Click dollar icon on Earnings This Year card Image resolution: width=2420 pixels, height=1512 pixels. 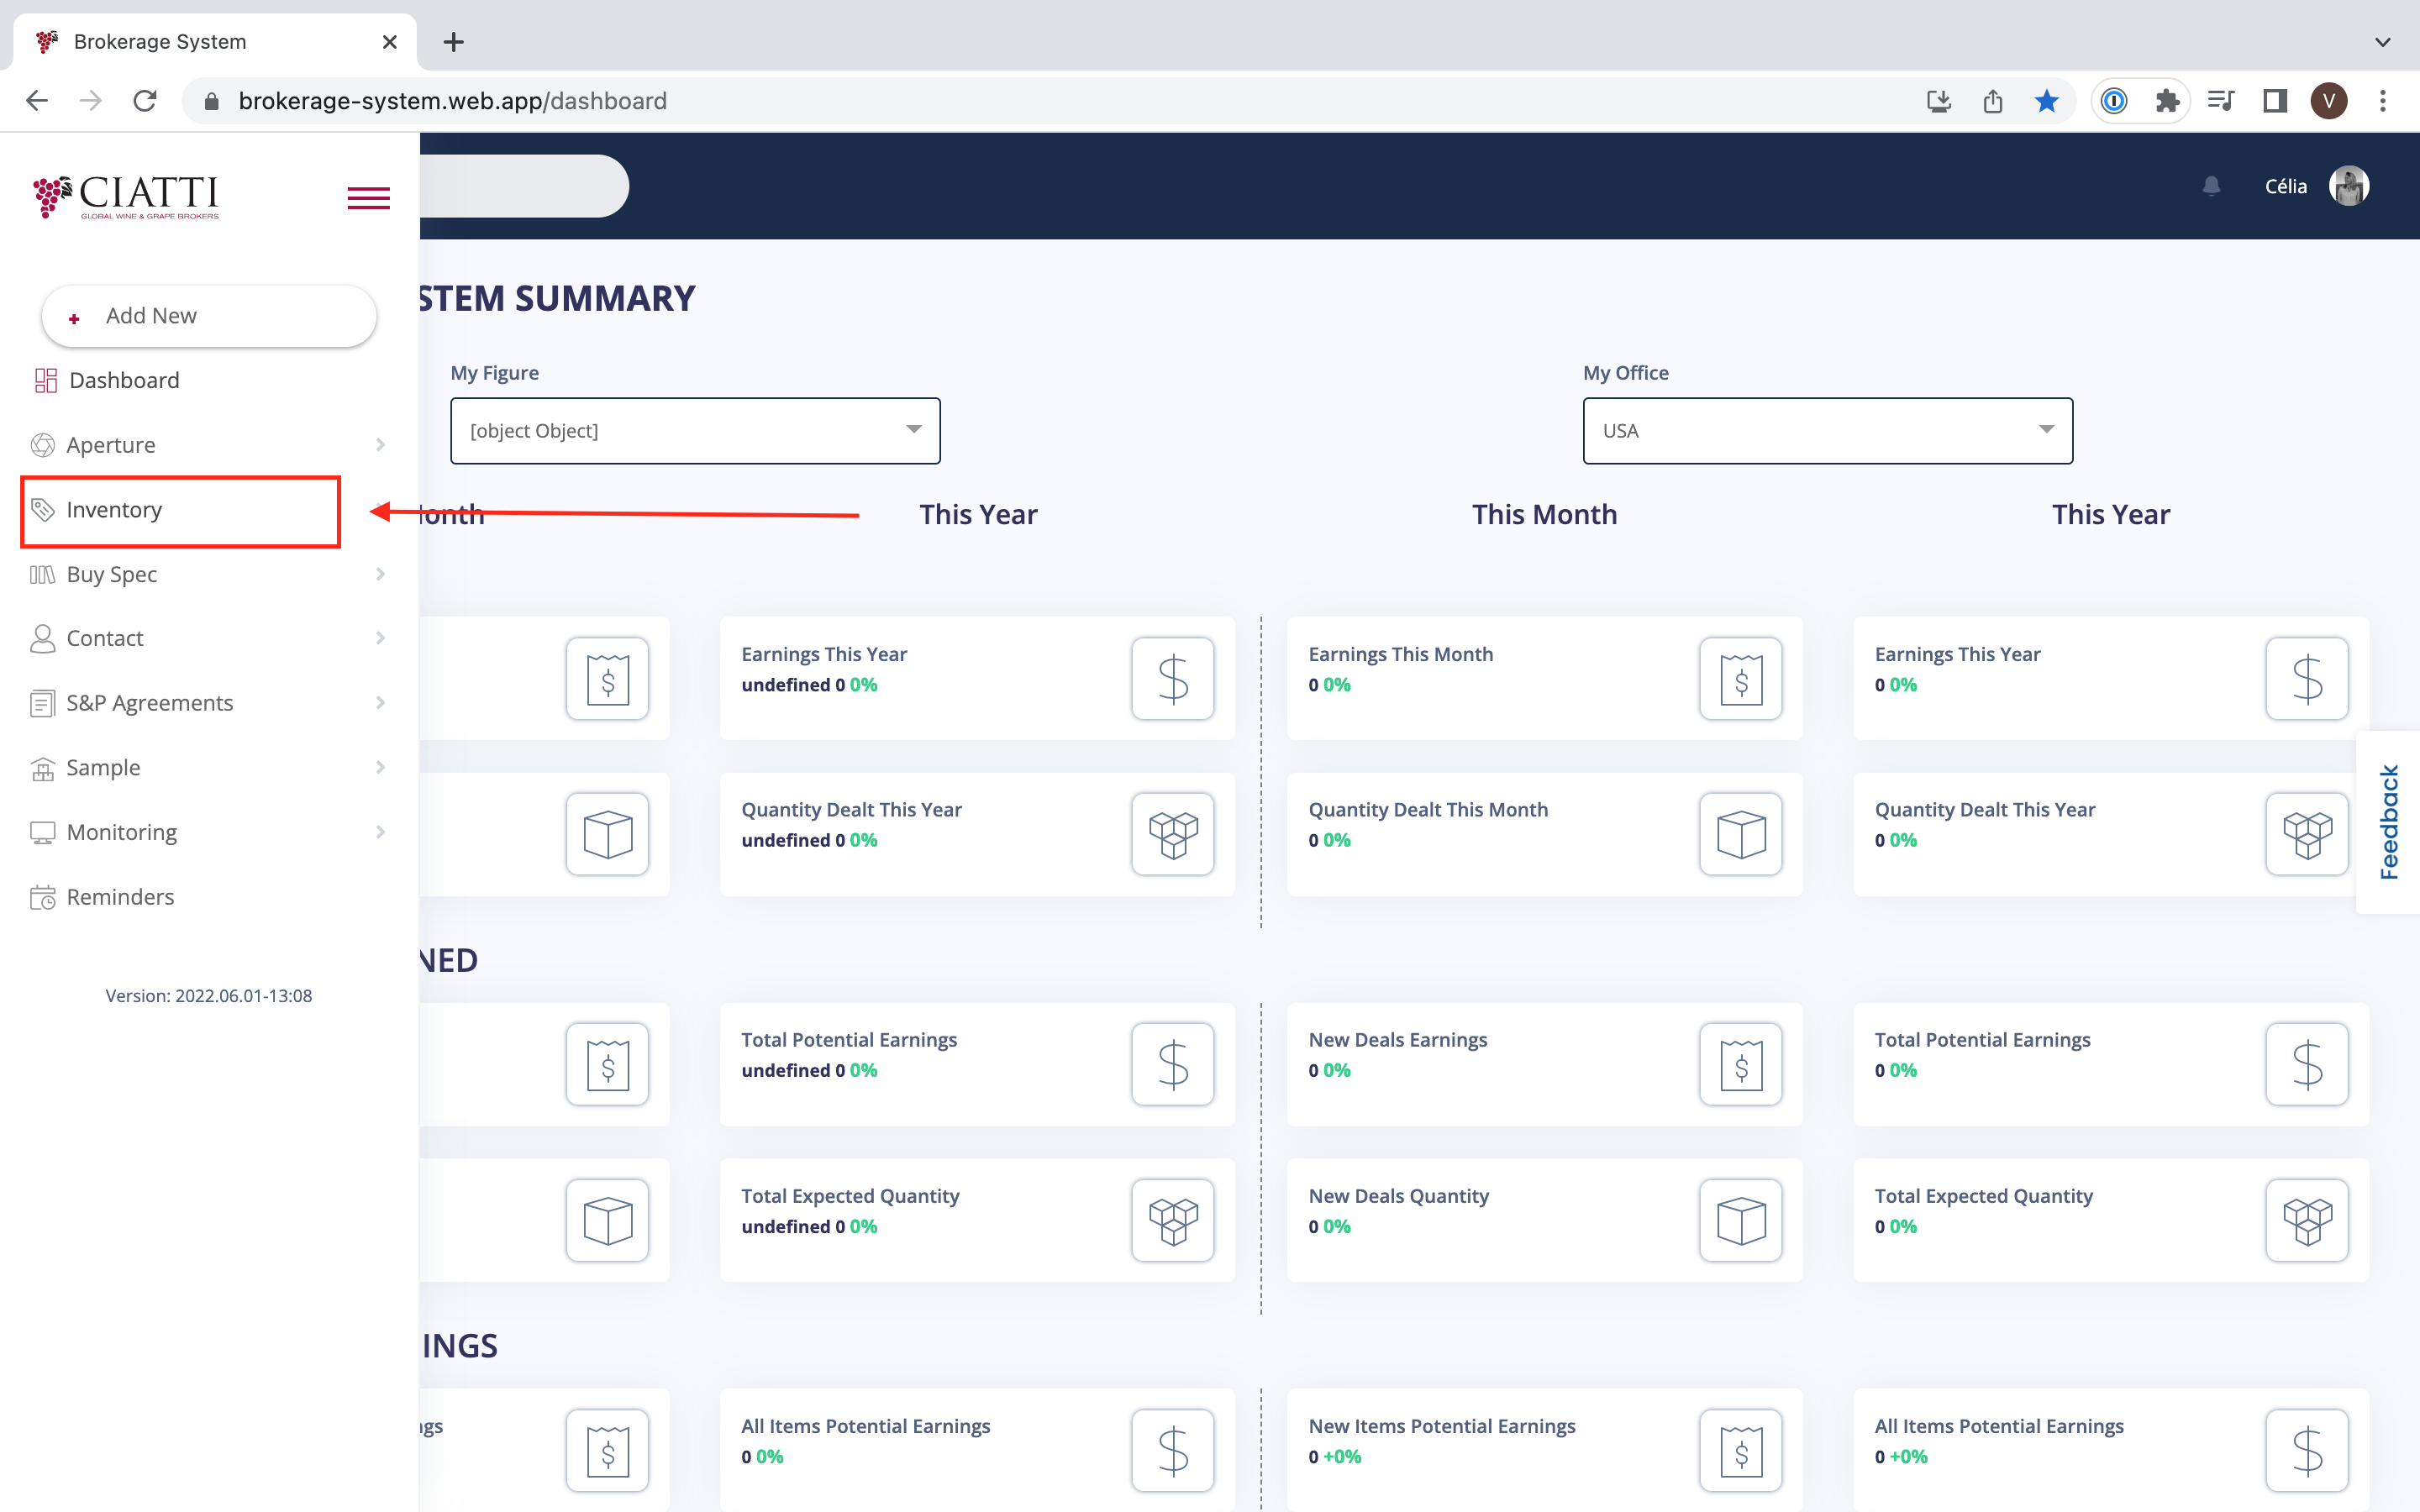tap(1172, 679)
